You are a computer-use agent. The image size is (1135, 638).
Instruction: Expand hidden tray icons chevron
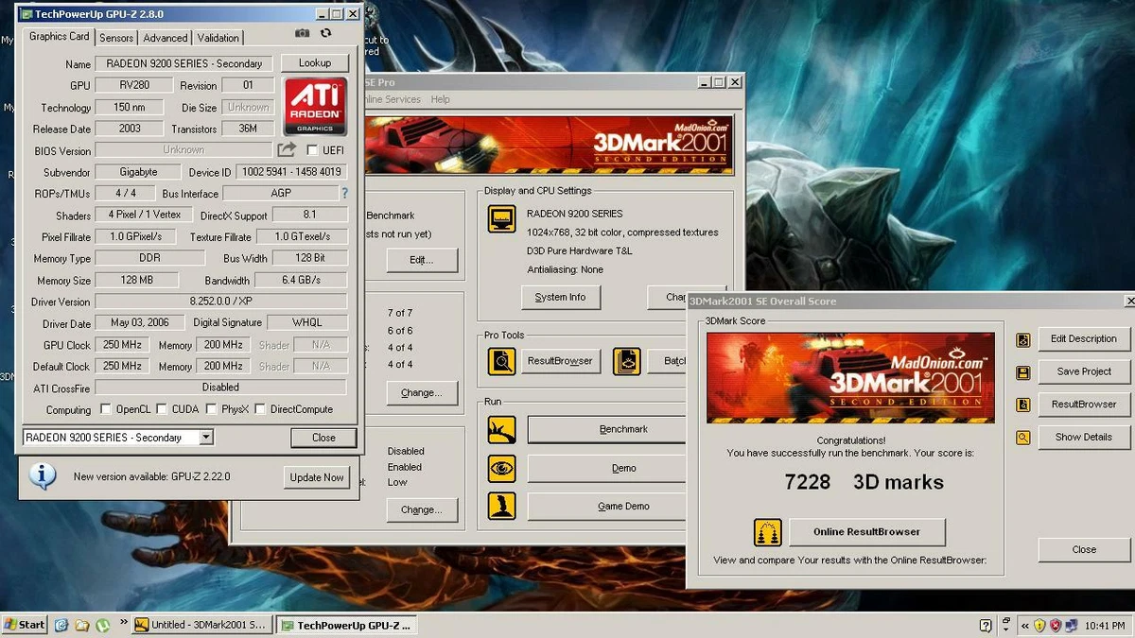pyautogui.click(x=1024, y=625)
